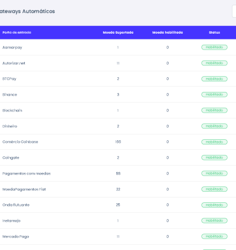Click enabled currency 0 for Comércio Coinbase
The height and width of the screenshot is (250, 236).
pyautogui.click(x=168, y=142)
